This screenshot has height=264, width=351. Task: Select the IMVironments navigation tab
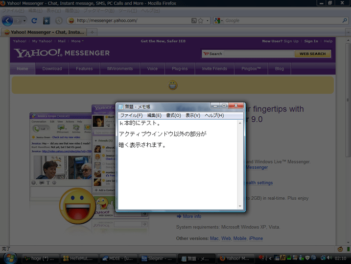tap(120, 69)
